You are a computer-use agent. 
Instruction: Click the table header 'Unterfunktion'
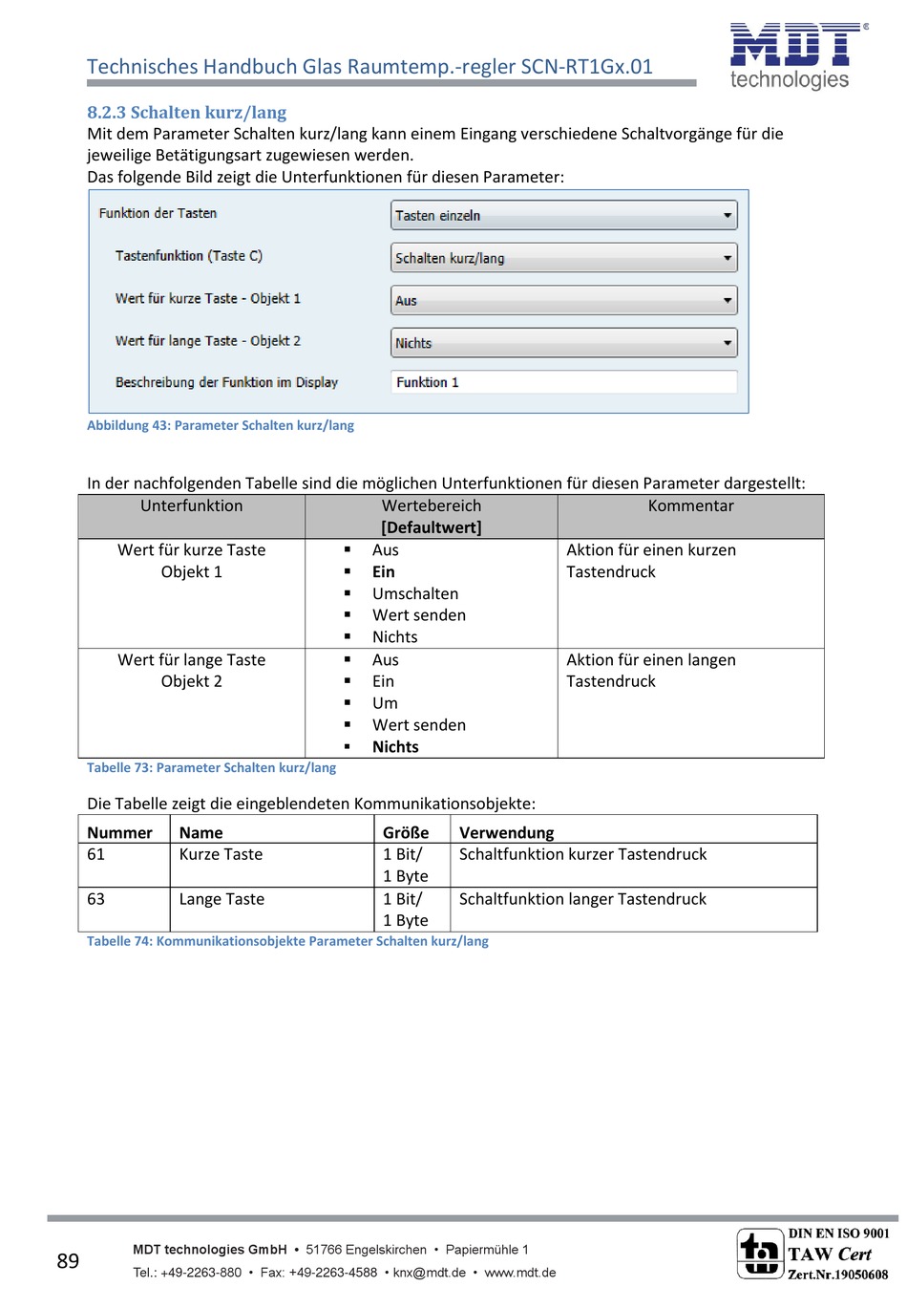(192, 506)
